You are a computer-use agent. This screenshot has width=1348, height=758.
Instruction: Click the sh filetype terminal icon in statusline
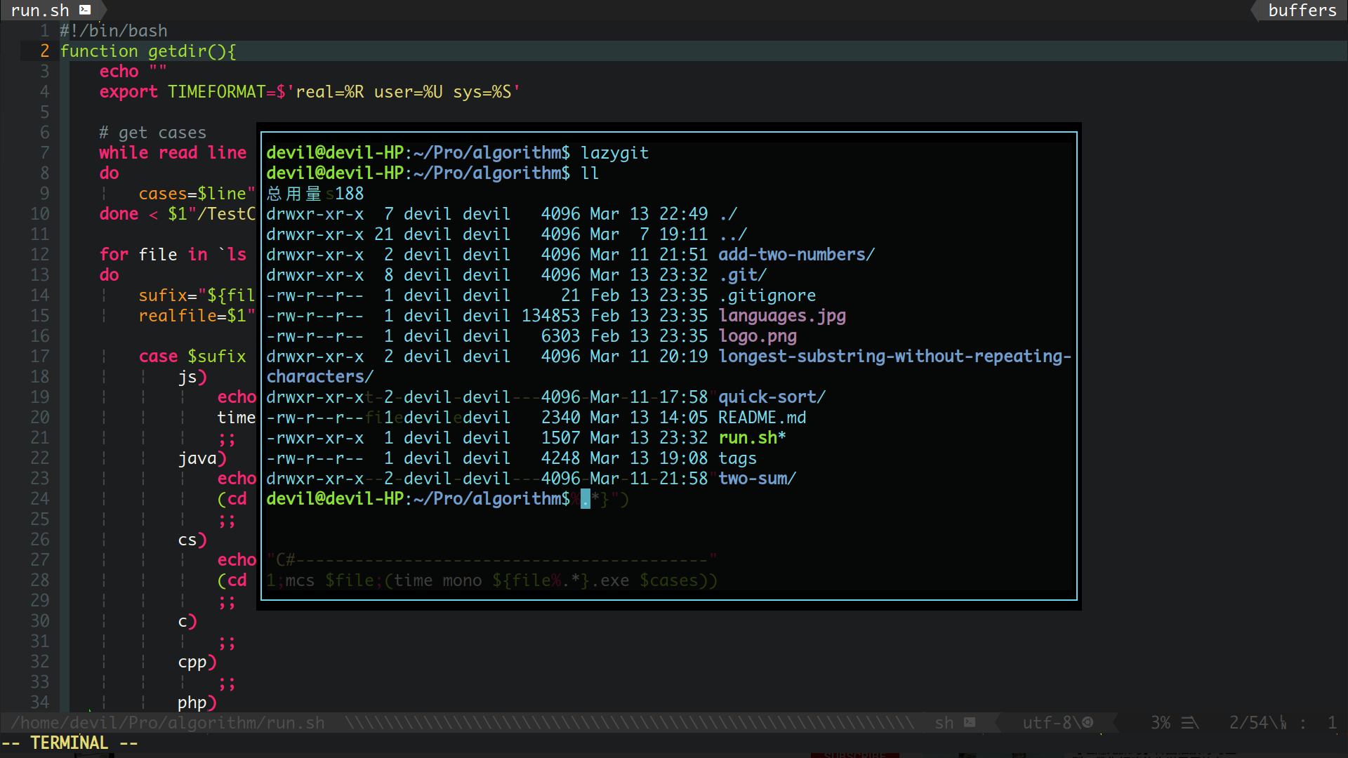tap(970, 722)
